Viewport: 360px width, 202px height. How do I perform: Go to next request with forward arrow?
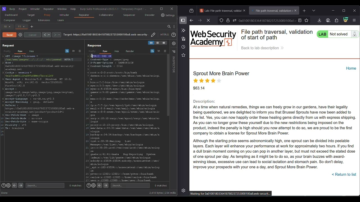click(x=55, y=35)
